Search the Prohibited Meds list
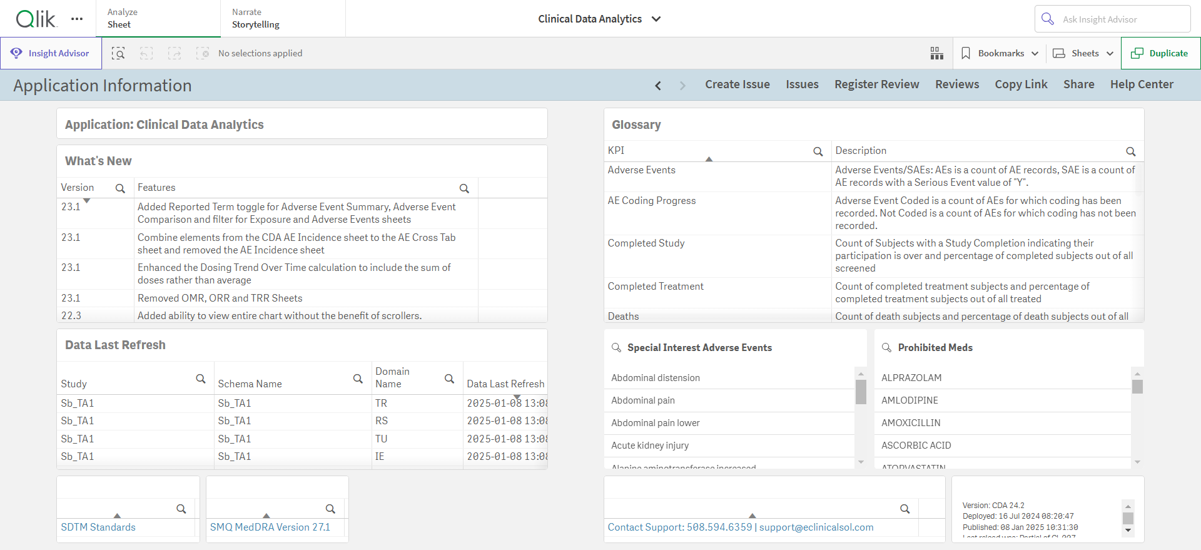 (886, 347)
